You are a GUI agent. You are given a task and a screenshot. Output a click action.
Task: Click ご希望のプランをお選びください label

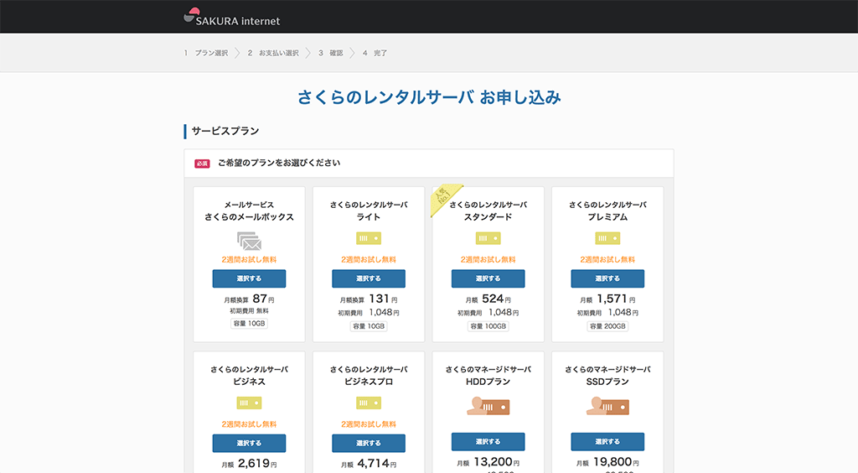point(279,164)
